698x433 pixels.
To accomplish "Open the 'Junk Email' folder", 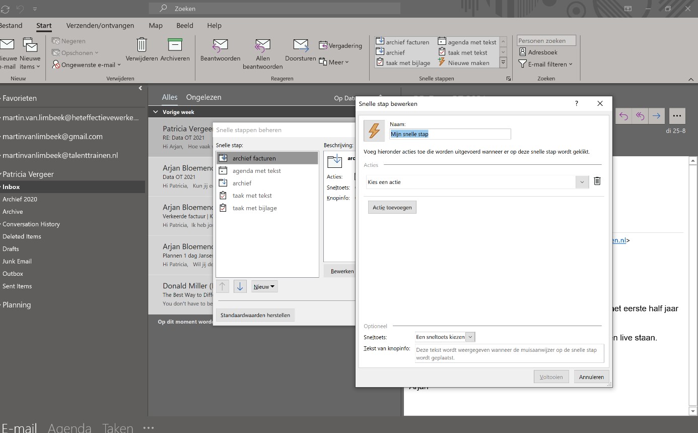I will pos(17,261).
